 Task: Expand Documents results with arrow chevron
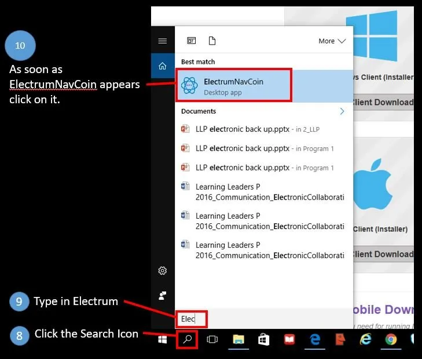pyautogui.click(x=342, y=111)
